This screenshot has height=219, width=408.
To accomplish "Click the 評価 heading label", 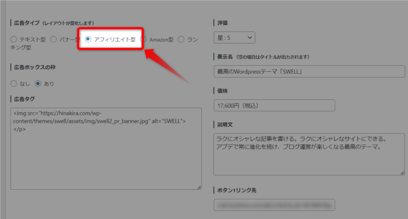I will [x=223, y=23].
